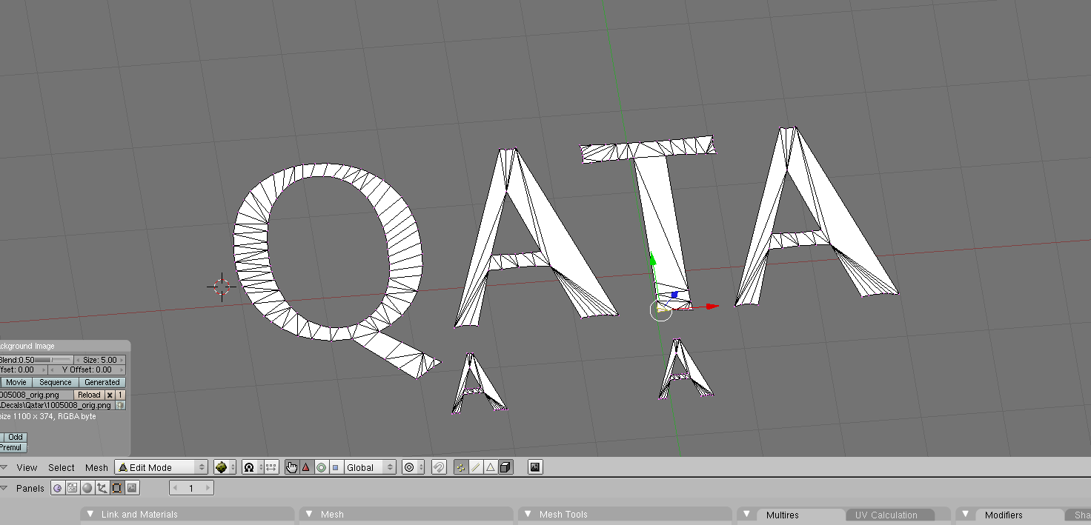Click the render this window icon
Screen dimensions: 1091x525
pyautogui.click(x=535, y=467)
